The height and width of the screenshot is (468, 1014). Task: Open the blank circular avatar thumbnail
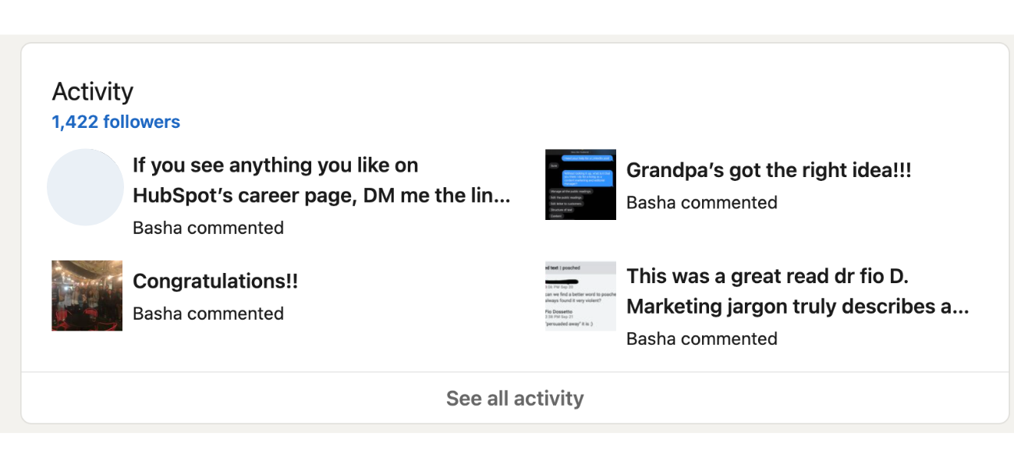pos(86,187)
